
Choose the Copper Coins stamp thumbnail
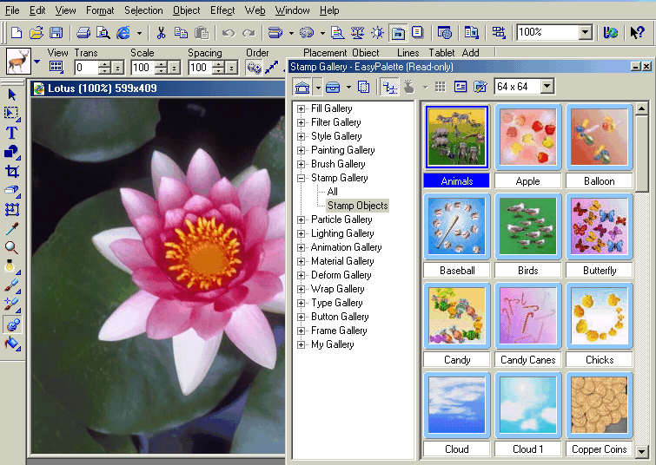(600, 405)
